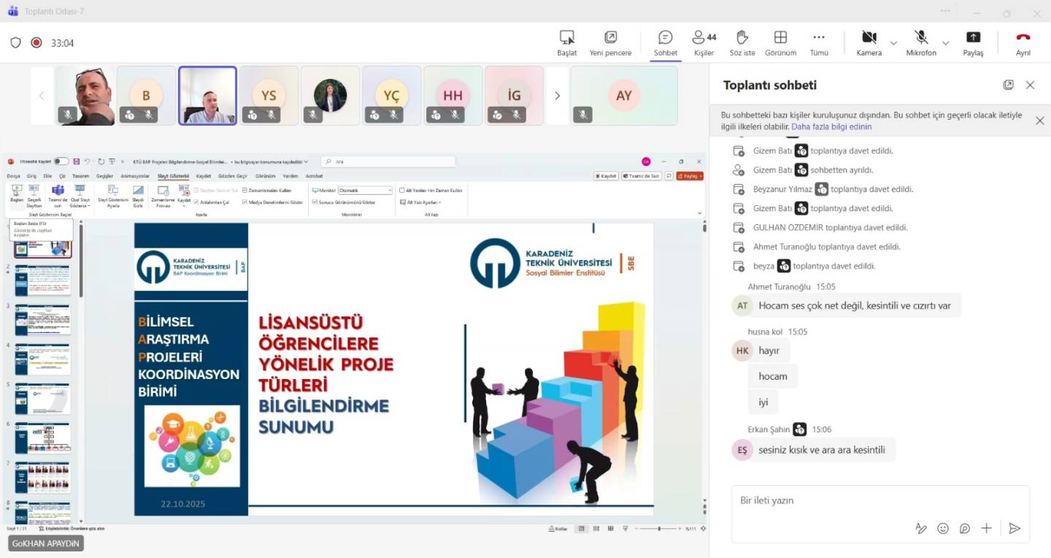Send the chat message with arrow icon

pyautogui.click(x=1014, y=528)
